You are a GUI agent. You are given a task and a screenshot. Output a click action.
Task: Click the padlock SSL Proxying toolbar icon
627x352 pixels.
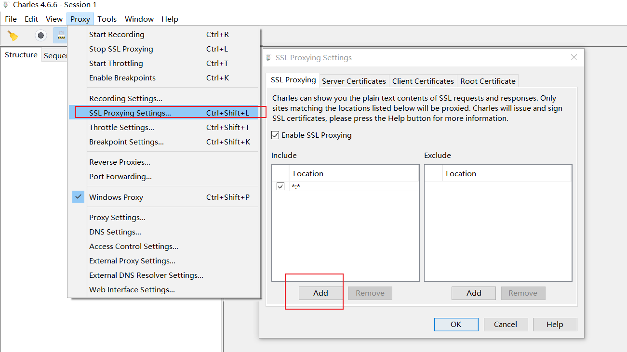[x=61, y=36]
